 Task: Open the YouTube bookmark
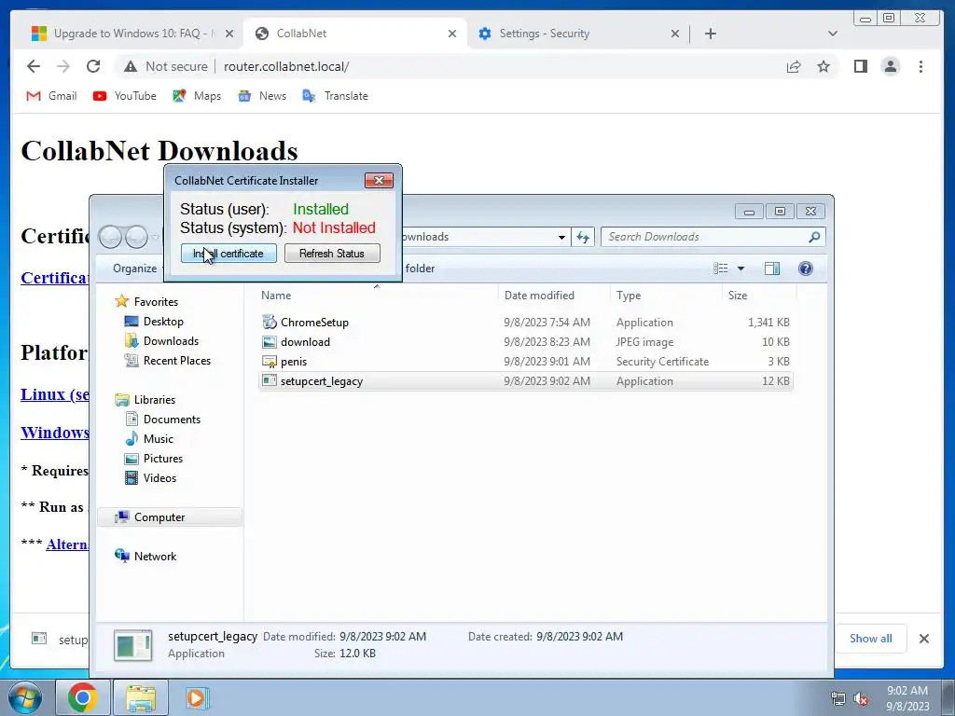(x=125, y=96)
